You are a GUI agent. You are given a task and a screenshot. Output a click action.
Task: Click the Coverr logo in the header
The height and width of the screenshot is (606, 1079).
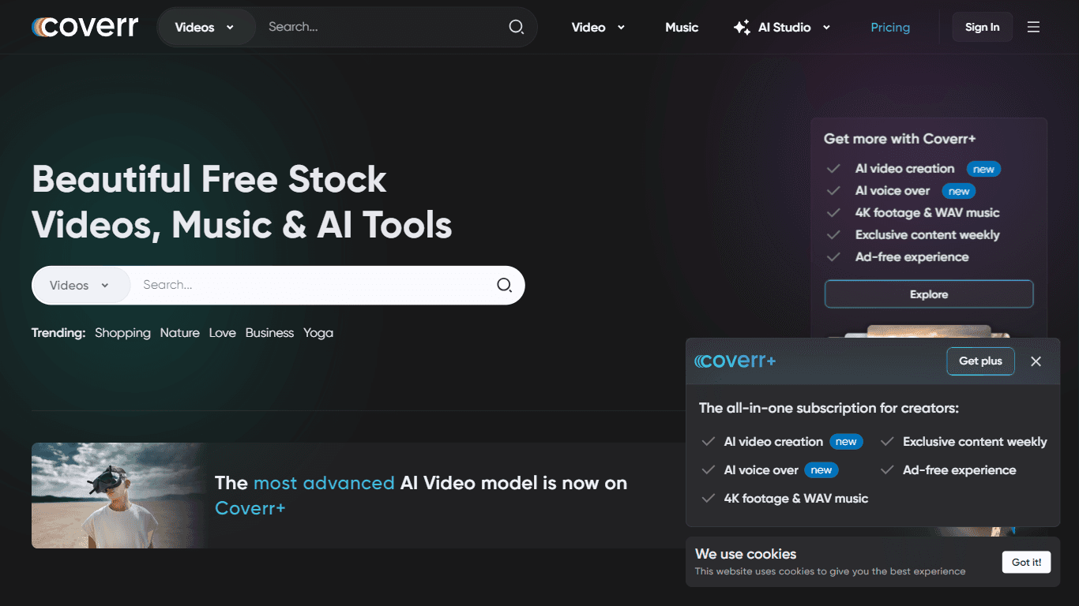click(x=85, y=27)
